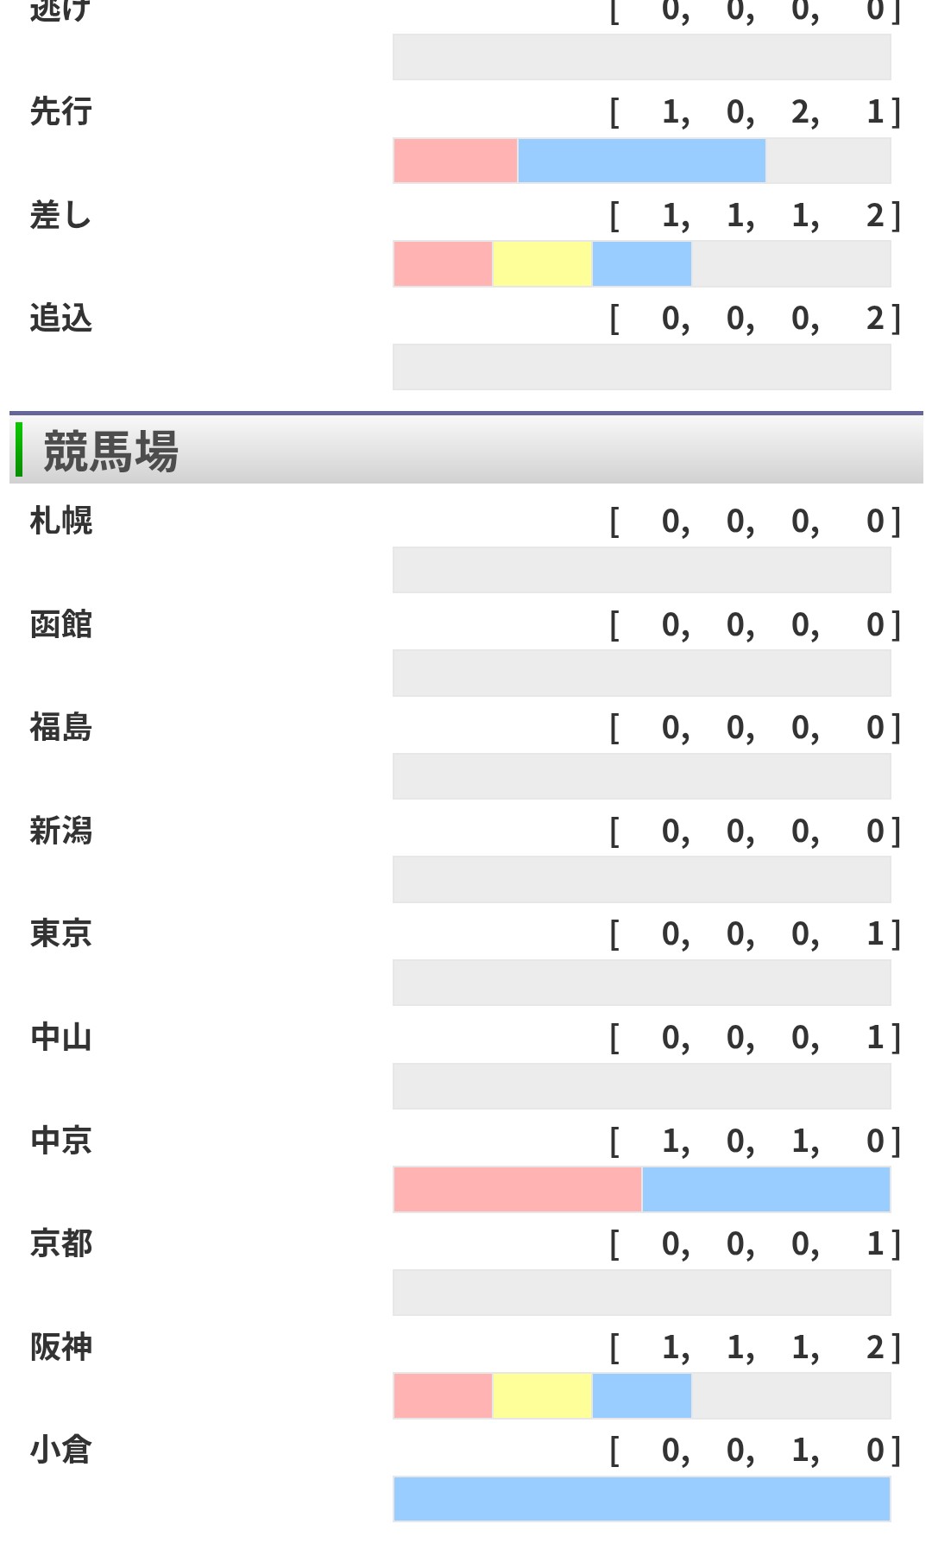
Task: Click the empty gray bar under 追込
Action: click(642, 367)
